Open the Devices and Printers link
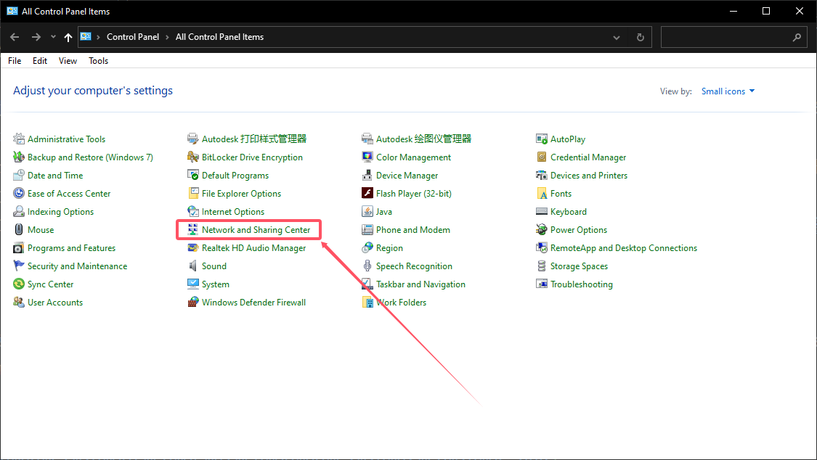817x460 pixels. point(589,176)
